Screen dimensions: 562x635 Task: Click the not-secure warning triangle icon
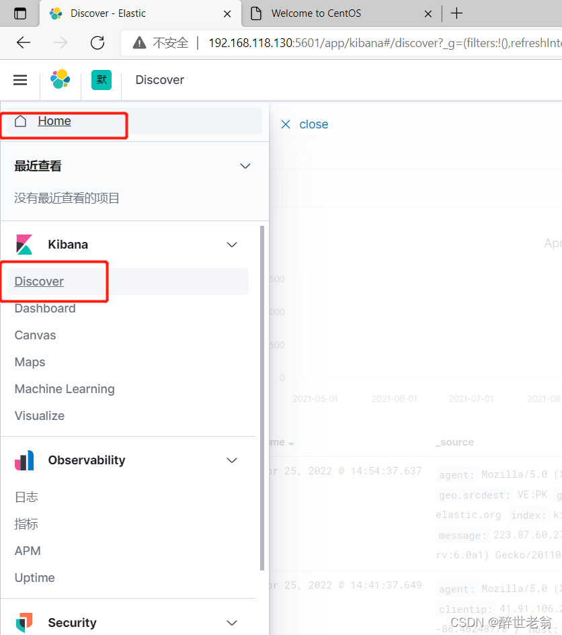[139, 42]
